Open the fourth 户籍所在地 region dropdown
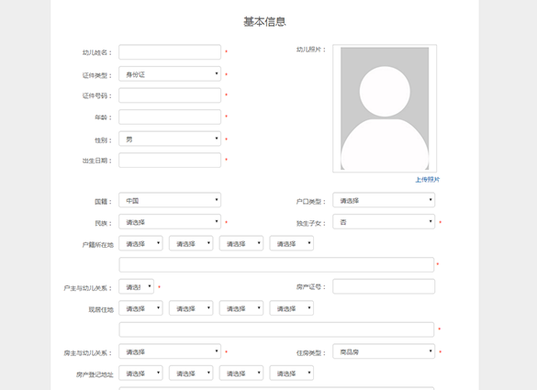This screenshot has height=390, width=537. click(x=291, y=243)
